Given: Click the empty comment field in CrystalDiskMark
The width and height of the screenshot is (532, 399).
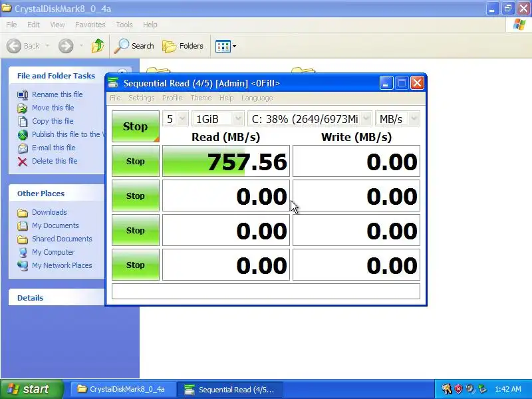Looking at the screenshot, I should (x=266, y=291).
